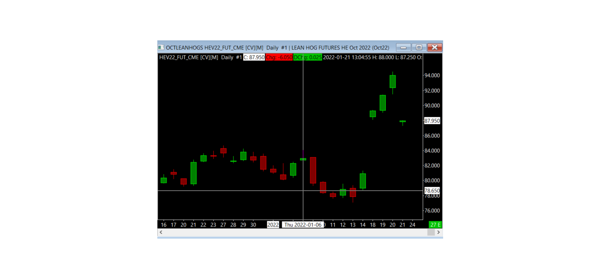
Task: Click the green 'DChg: 0.025' label
Action: click(308, 57)
